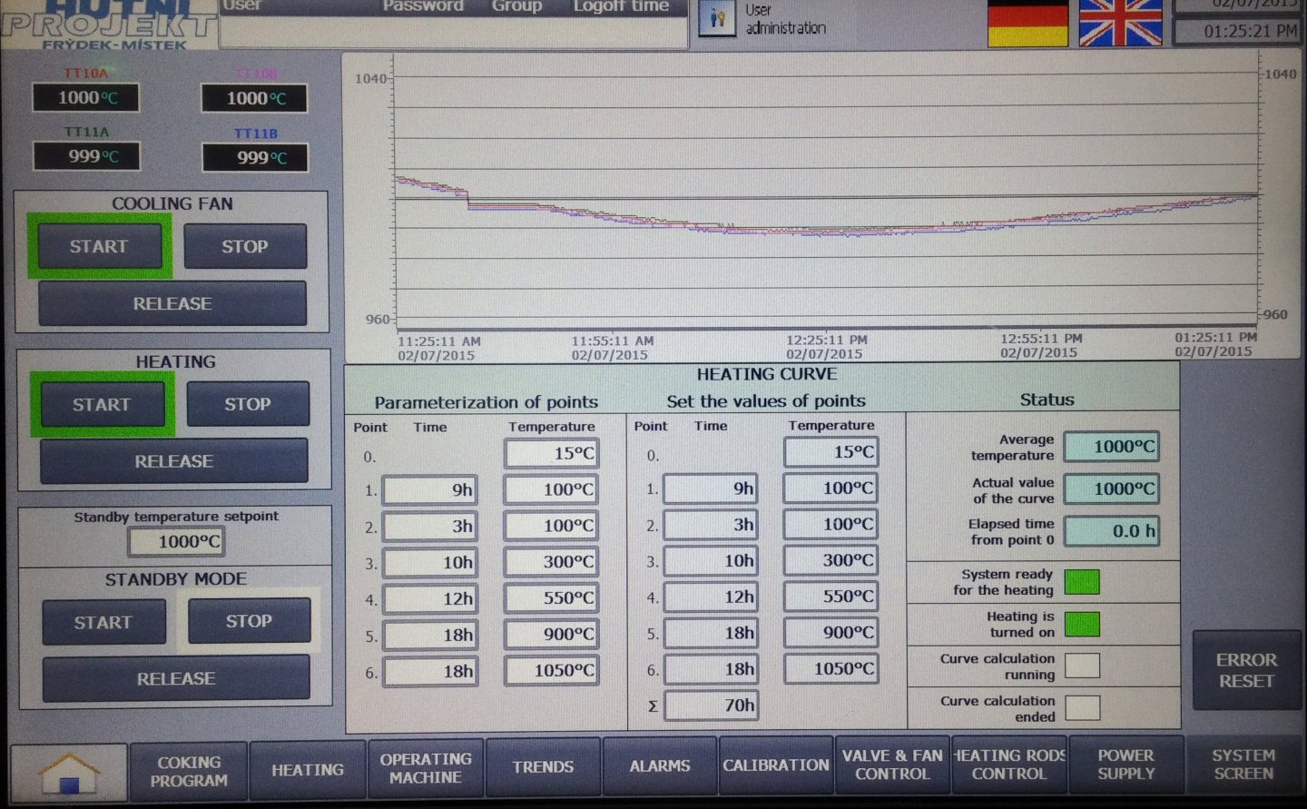This screenshot has height=809, width=1307.
Task: Open the System Screen tab
Action: click(1243, 765)
